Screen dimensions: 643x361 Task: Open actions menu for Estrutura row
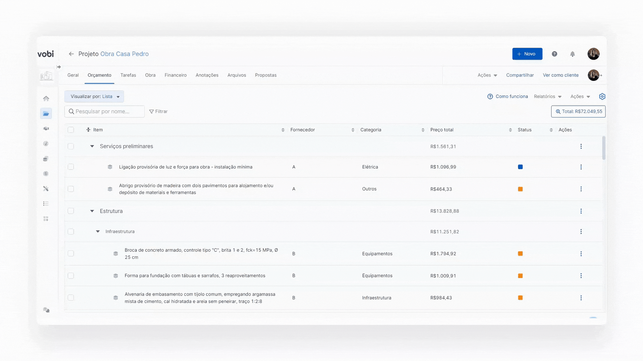pos(581,211)
